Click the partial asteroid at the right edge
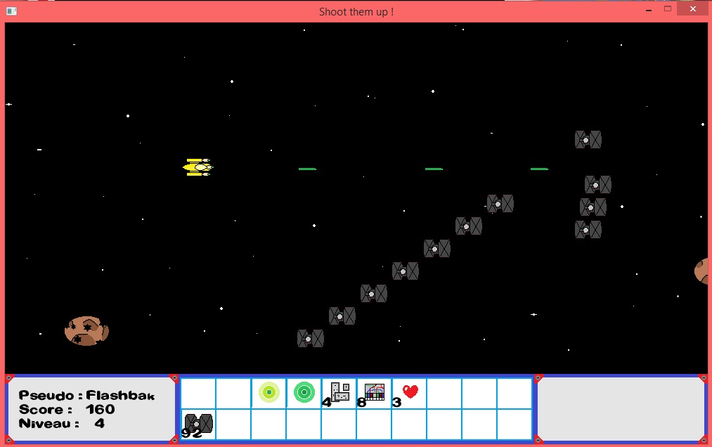 701,271
